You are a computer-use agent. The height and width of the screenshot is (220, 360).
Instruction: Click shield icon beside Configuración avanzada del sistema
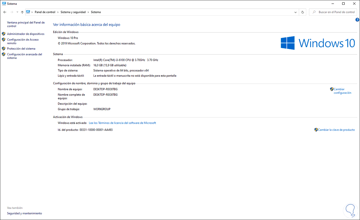4,54
